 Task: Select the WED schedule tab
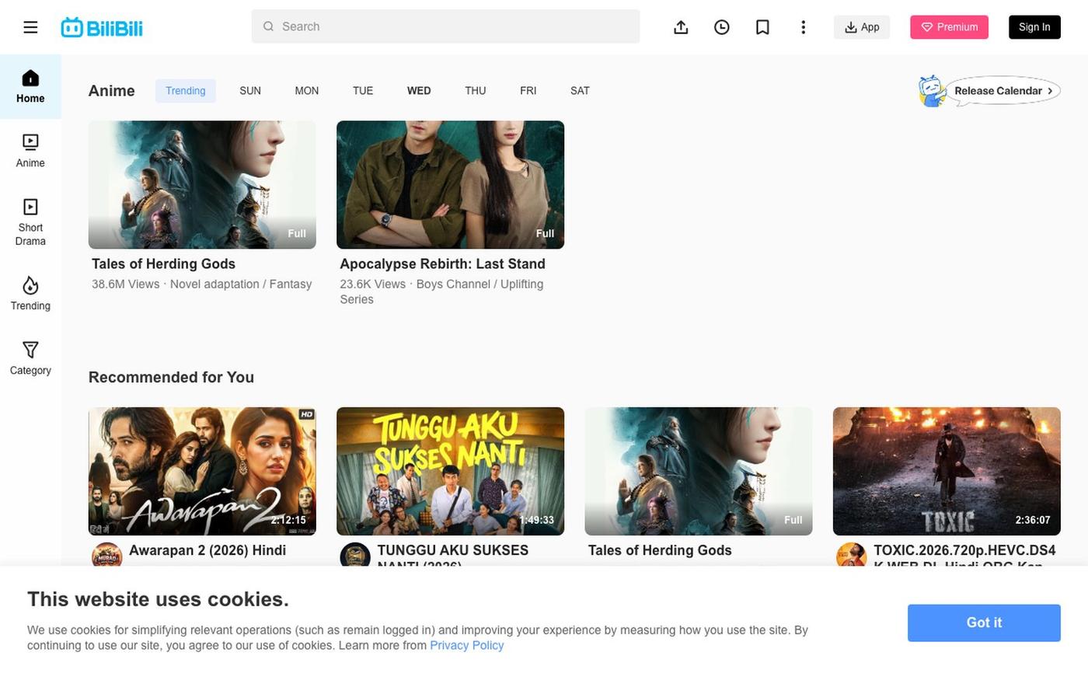pos(419,91)
